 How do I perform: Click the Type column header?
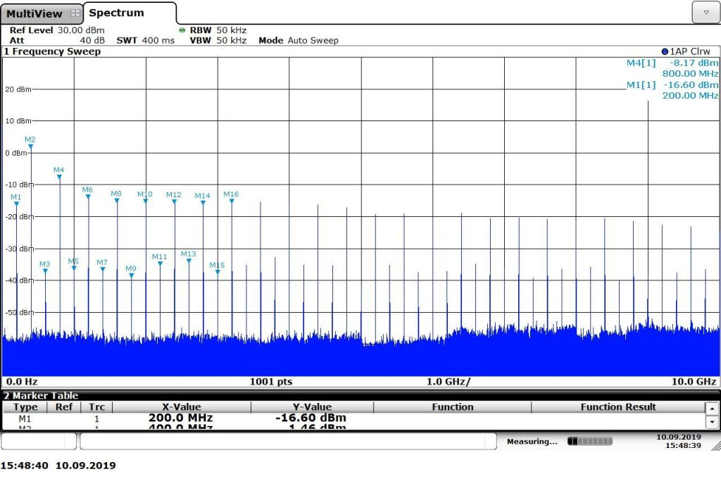tap(25, 407)
